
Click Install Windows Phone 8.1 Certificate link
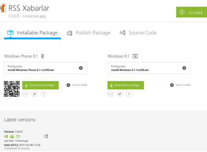31,70
